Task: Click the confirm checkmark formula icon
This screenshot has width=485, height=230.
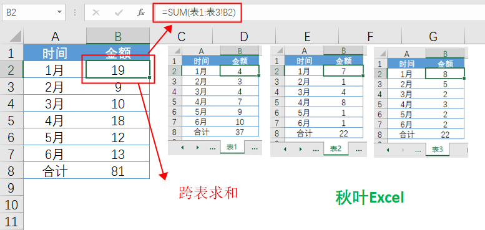Action: pos(119,12)
